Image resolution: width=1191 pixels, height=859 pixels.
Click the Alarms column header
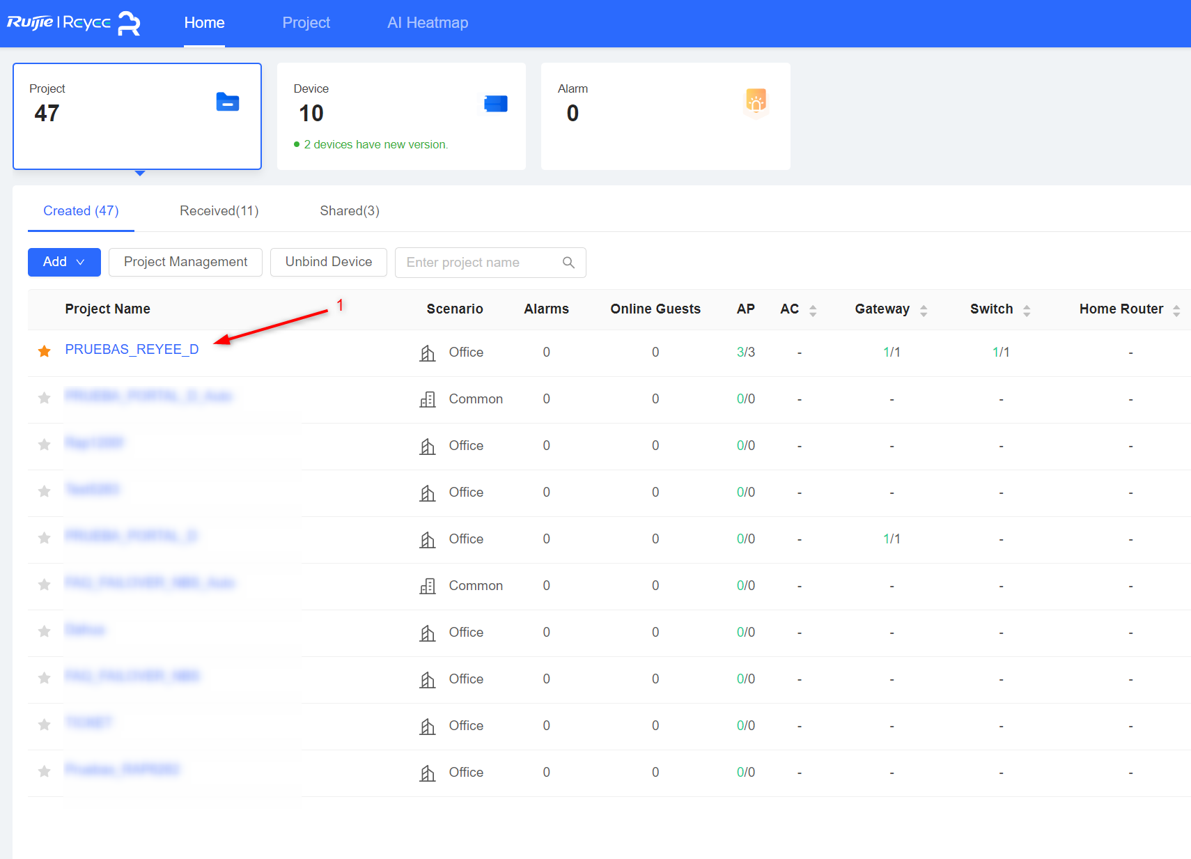(x=546, y=309)
